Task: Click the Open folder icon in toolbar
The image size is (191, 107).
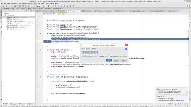Action: pyautogui.click(x=1, y=6)
